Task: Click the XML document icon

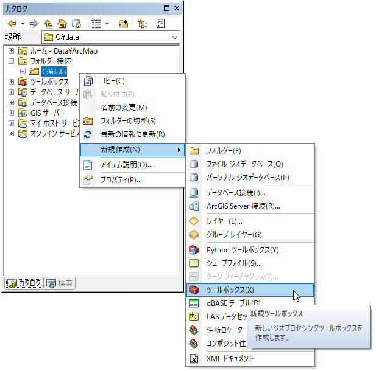Action: coord(194,359)
